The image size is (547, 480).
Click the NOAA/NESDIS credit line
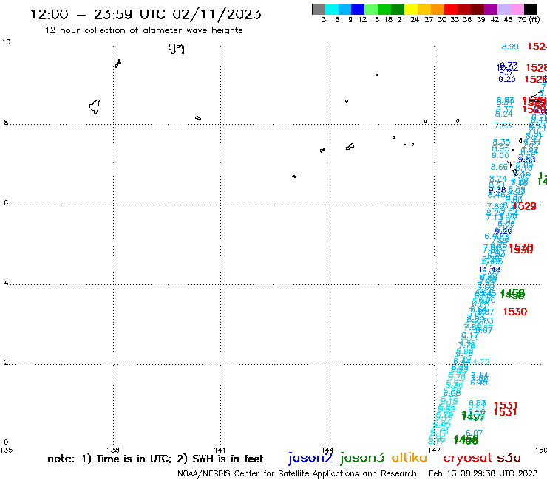tap(297, 473)
